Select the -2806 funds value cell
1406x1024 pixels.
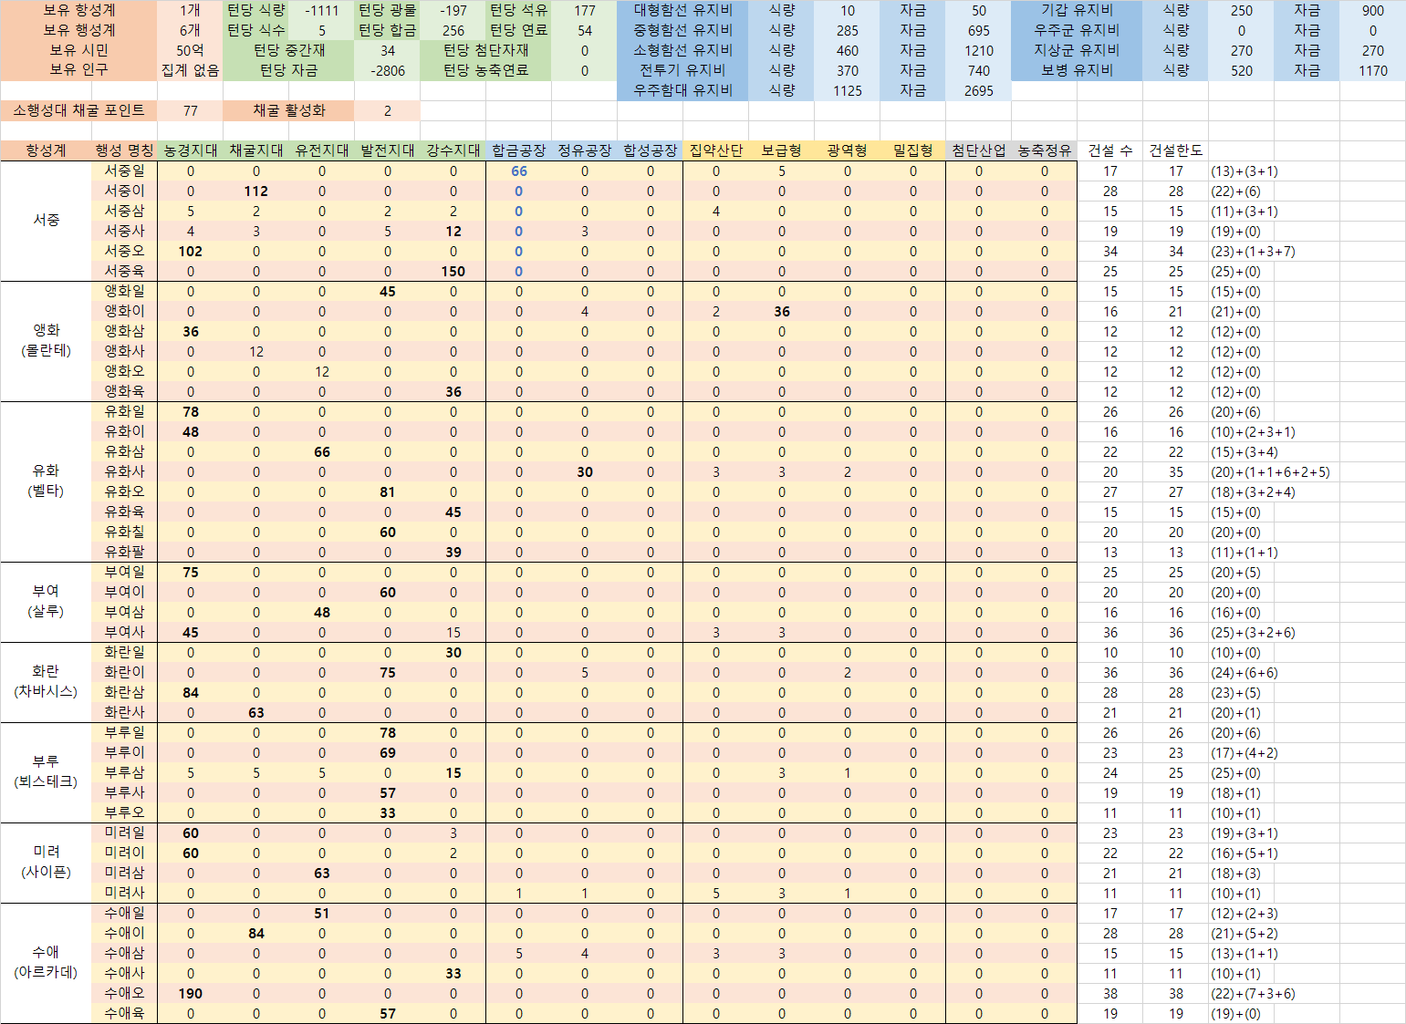pyautogui.click(x=387, y=70)
